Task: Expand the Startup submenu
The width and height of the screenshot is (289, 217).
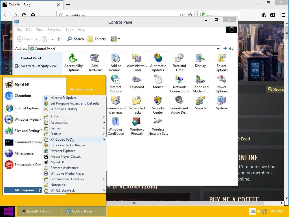Action: click(75, 134)
